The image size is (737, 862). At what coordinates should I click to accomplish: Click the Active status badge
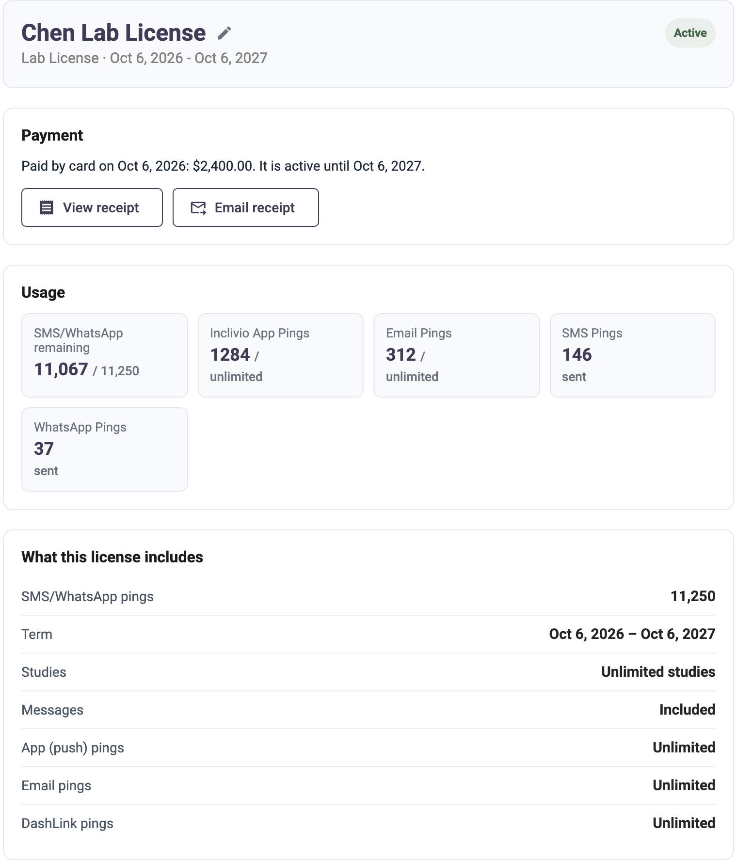690,33
